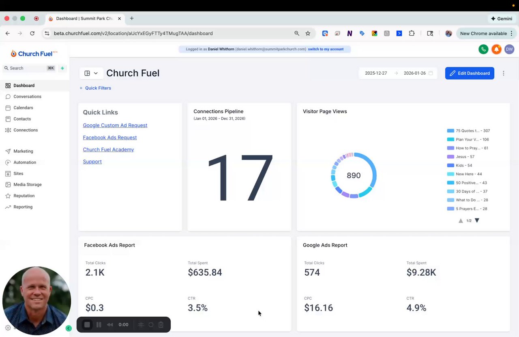The image size is (519, 337).
Task: Go to next legend page arrow
Action: 477,220
